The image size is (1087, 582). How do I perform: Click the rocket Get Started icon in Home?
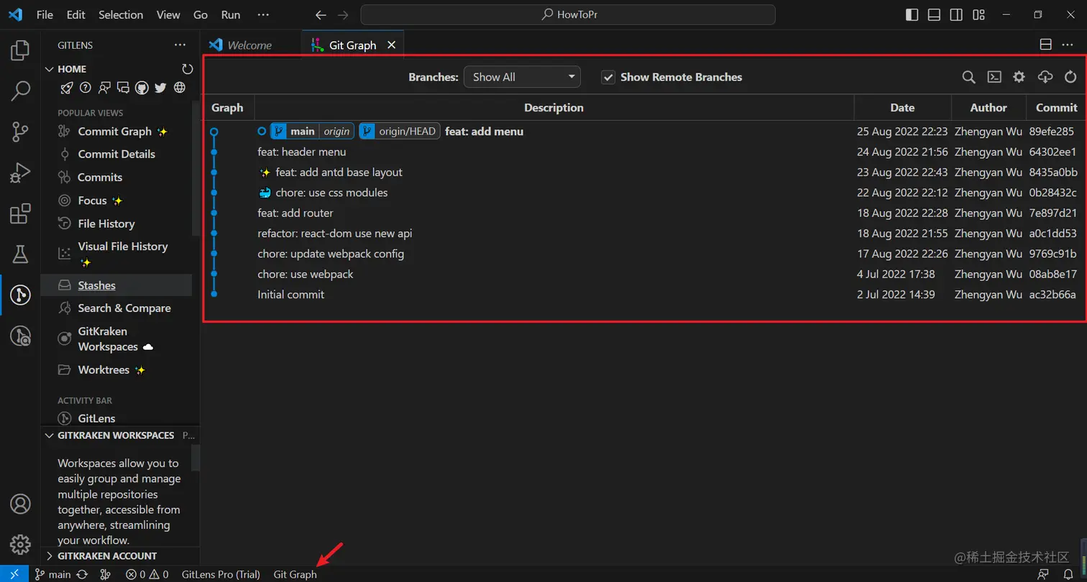pos(66,88)
